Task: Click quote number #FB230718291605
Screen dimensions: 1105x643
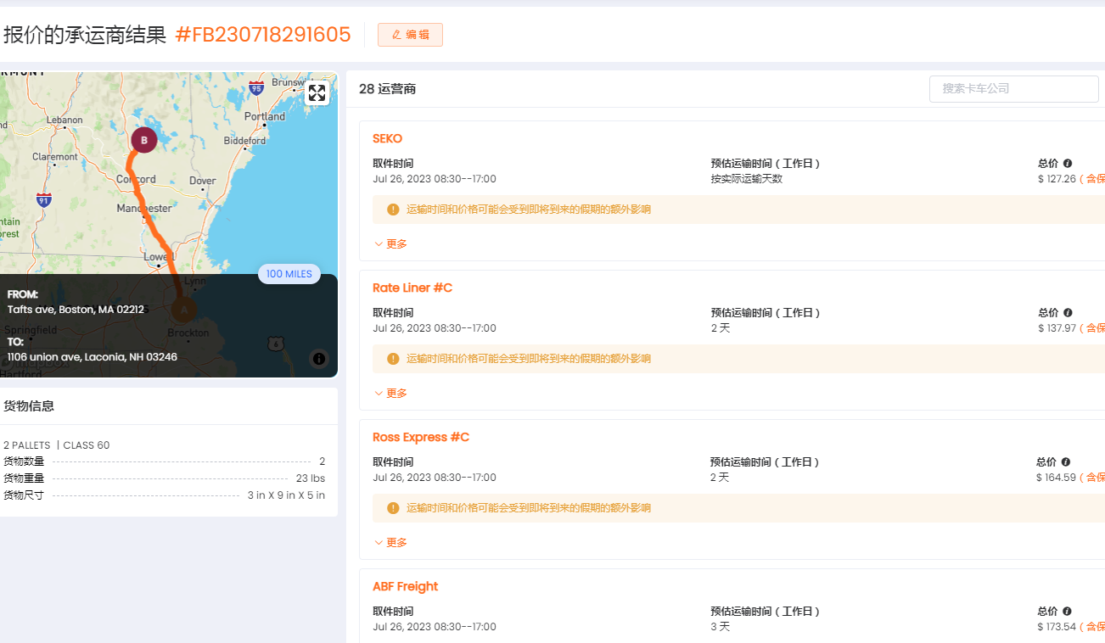Action: pos(262,35)
